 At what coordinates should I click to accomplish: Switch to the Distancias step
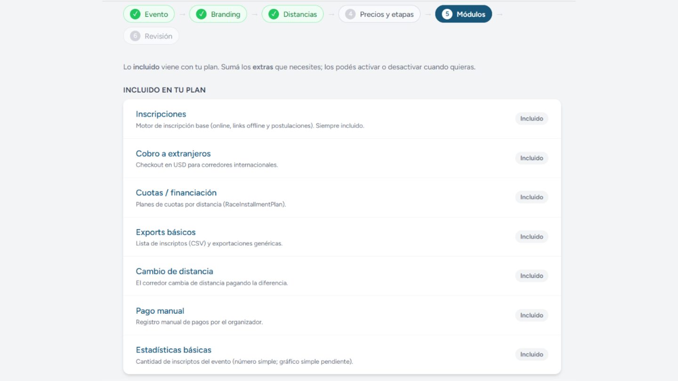[292, 14]
